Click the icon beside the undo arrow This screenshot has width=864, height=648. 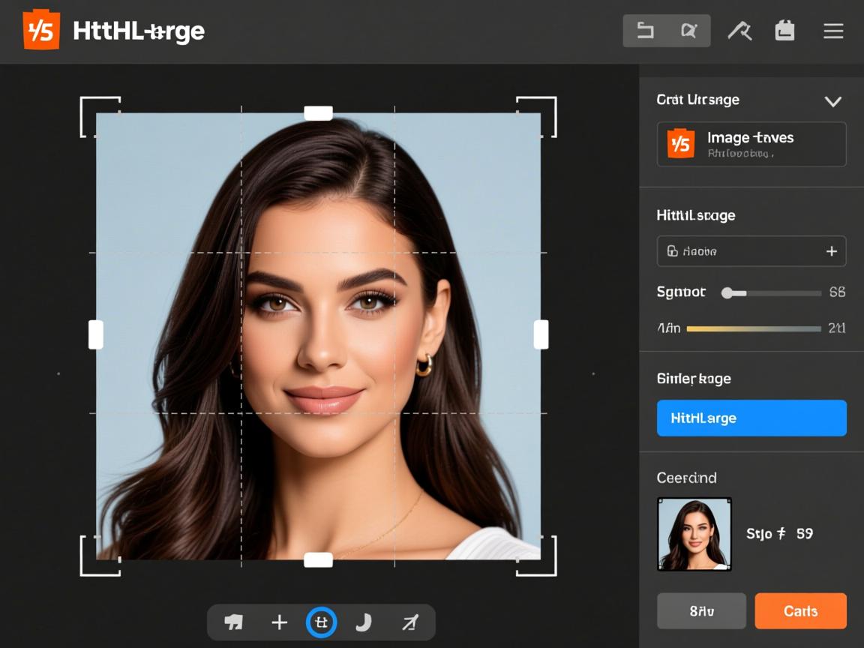(688, 31)
